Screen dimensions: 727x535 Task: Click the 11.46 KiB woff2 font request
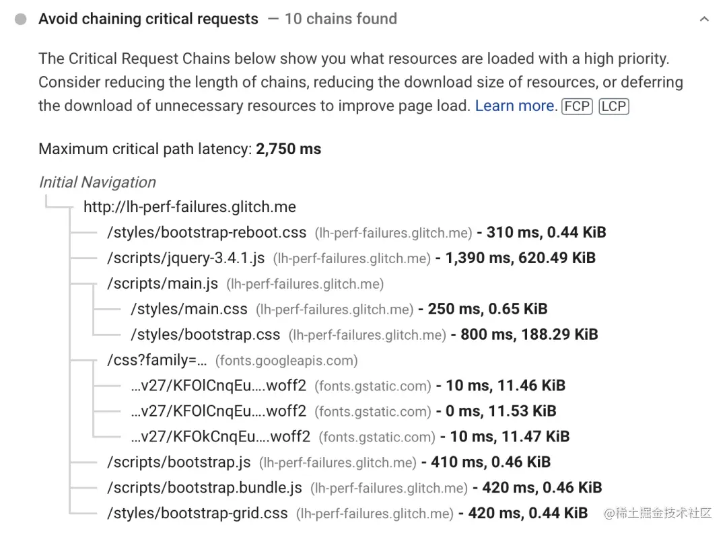218,386
